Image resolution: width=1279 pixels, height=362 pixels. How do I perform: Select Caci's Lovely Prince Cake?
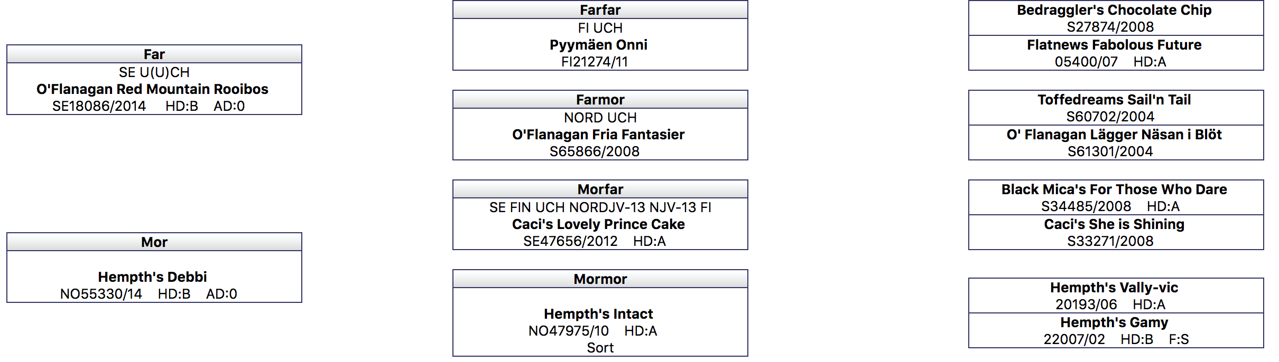coord(598,224)
